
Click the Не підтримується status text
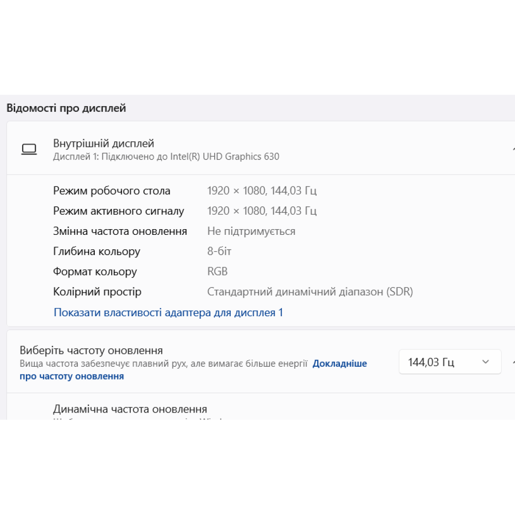click(251, 231)
